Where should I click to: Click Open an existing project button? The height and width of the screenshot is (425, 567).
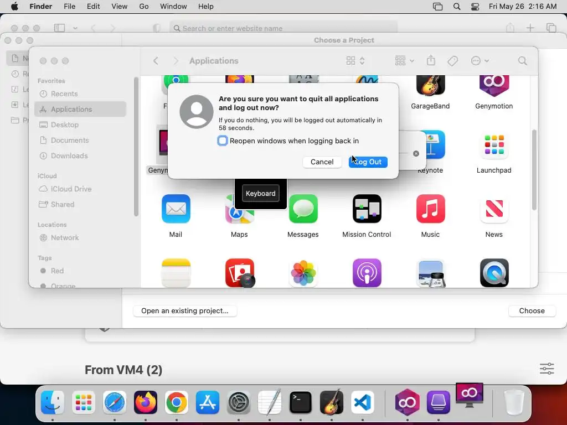point(185,311)
